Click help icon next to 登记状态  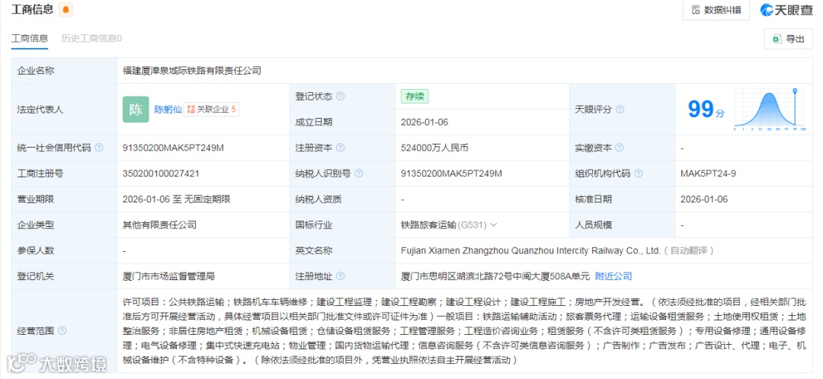(x=340, y=97)
